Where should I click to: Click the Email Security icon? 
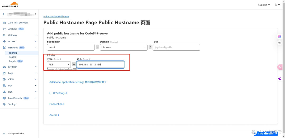pos(4,98)
